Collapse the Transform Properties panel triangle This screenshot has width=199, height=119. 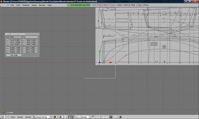pyautogui.click(x=8, y=34)
